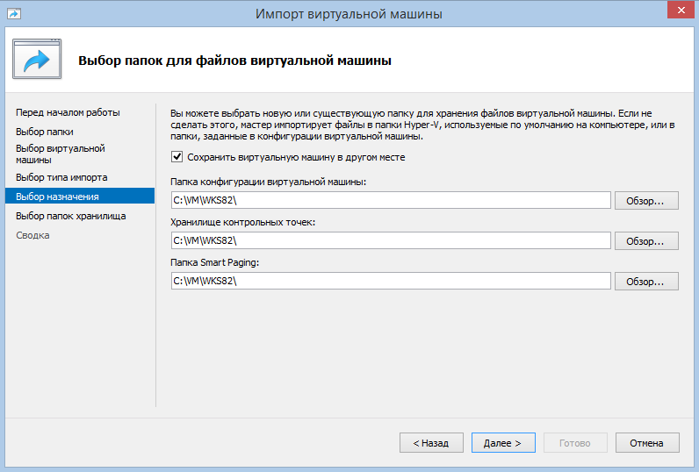The image size is (699, 472).
Task: Browse for the Smart Paging folder
Action: click(645, 282)
